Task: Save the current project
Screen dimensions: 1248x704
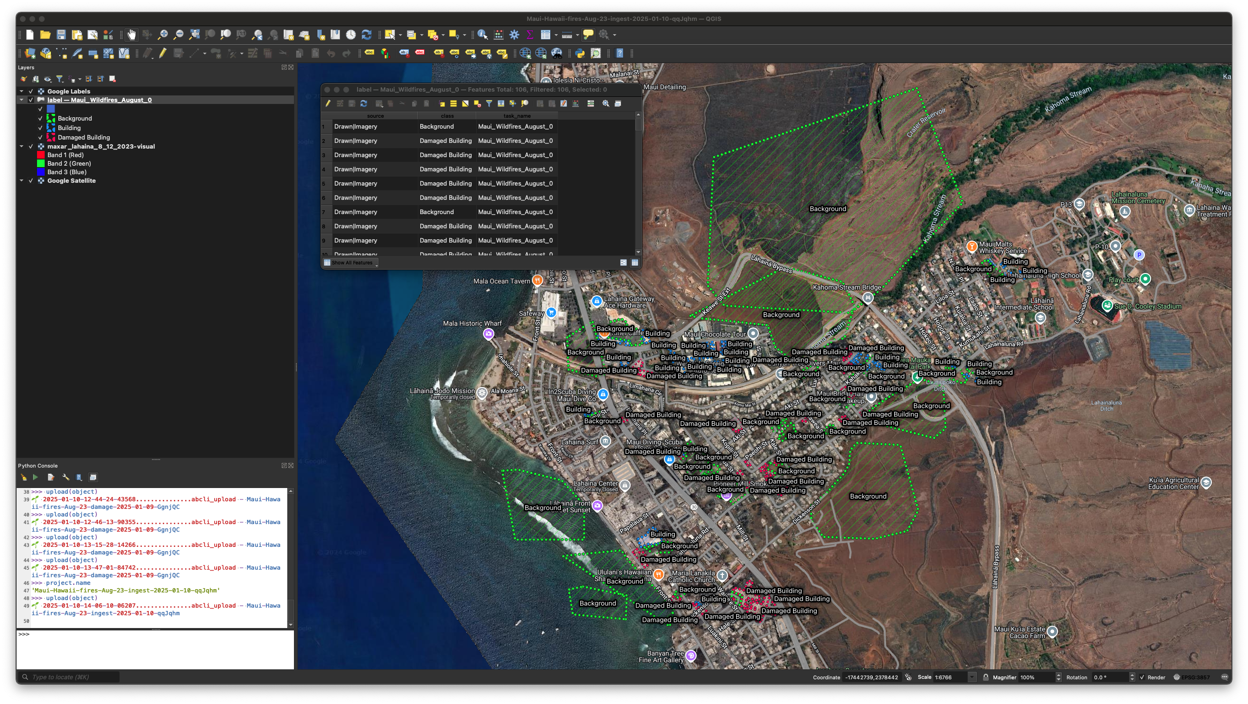Action: [61, 35]
